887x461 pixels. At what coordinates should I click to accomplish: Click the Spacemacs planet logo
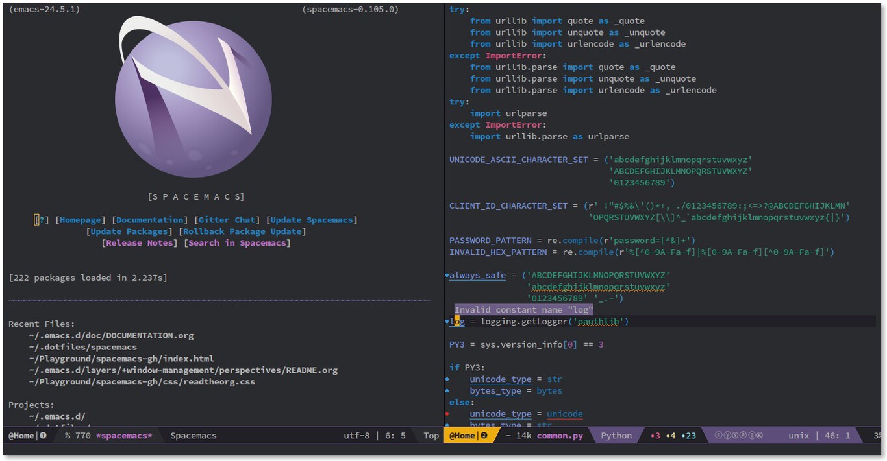[x=193, y=97]
